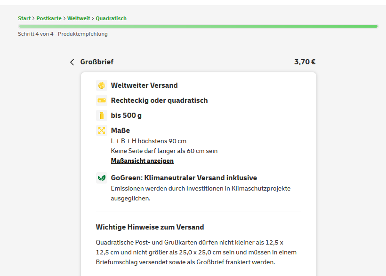Click the chevron separator before Quadratisch

pos(93,19)
